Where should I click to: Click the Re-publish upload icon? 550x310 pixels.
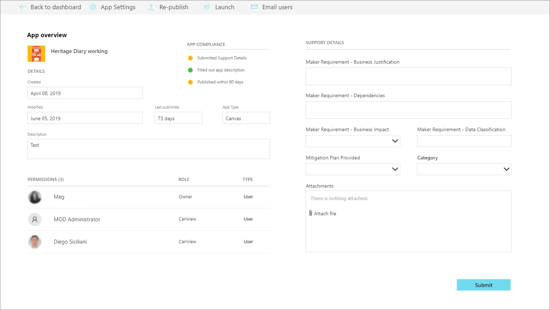151,7
